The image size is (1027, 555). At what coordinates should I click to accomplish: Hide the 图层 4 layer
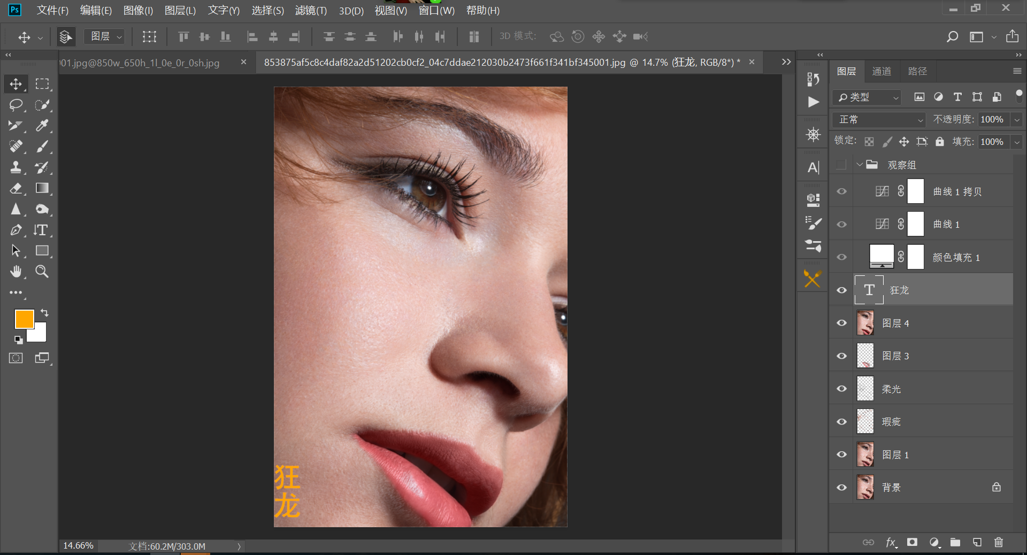841,323
